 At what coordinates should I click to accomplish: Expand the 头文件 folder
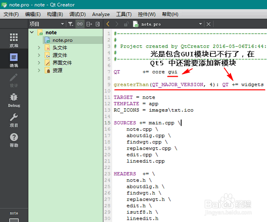pyautogui.click(x=39, y=48)
